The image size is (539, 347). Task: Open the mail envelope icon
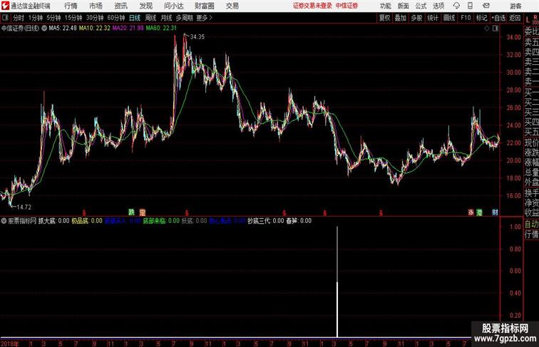pyautogui.click(x=486, y=6)
